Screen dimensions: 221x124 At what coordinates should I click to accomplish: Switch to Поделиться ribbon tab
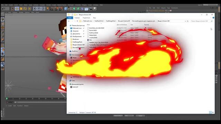86,18
